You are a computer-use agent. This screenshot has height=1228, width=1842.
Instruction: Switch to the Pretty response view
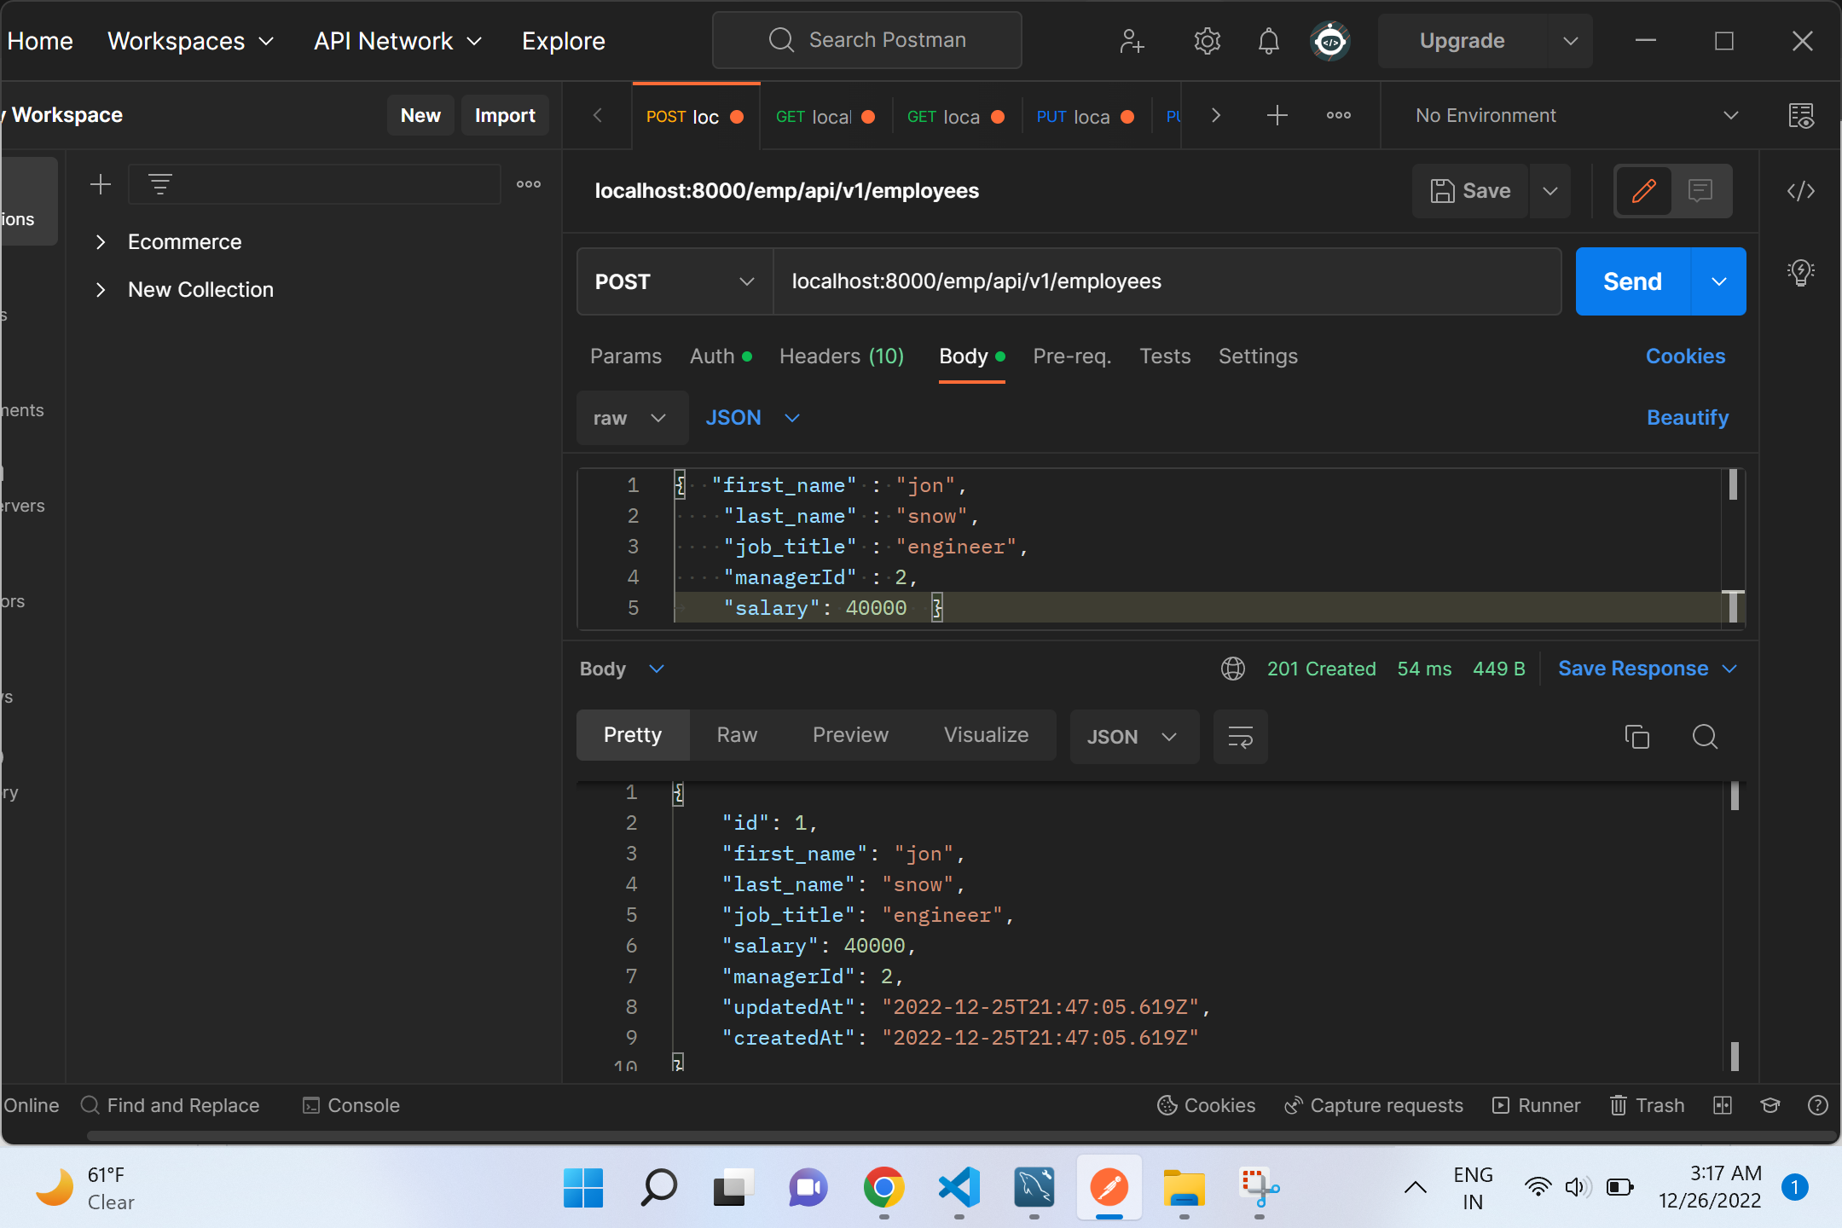click(x=632, y=734)
